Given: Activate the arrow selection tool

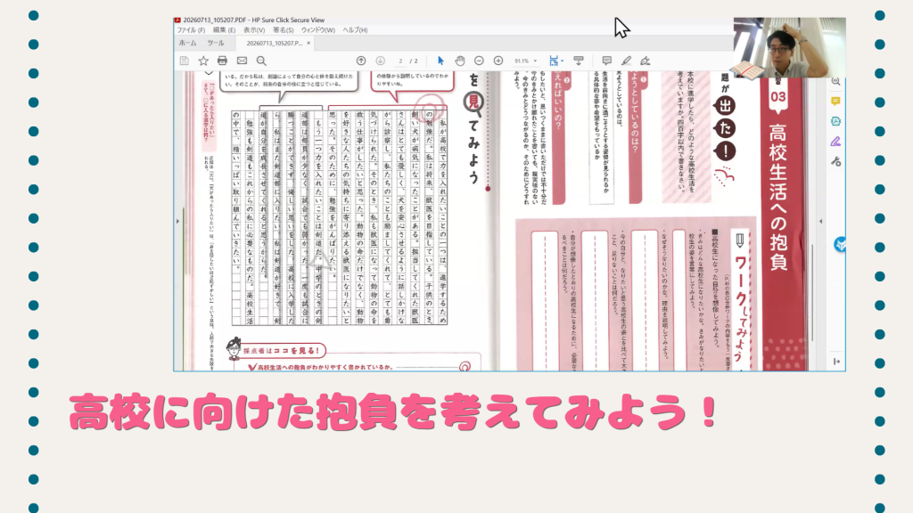Looking at the screenshot, I should tap(440, 61).
